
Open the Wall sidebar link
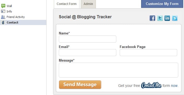[x=9, y=6]
